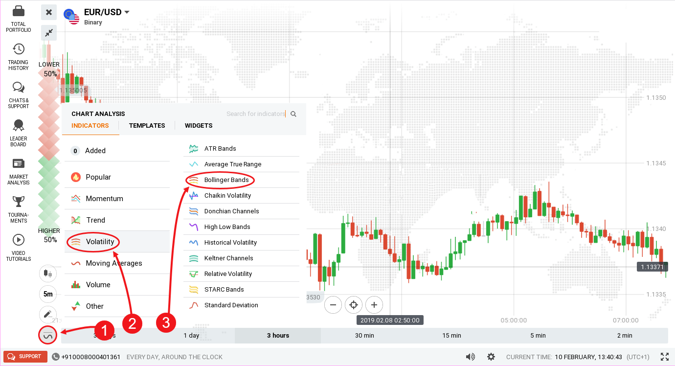Screen dimensions: 675x366
Task: Open Chats & Support speech bubble icon
Action: coord(19,87)
